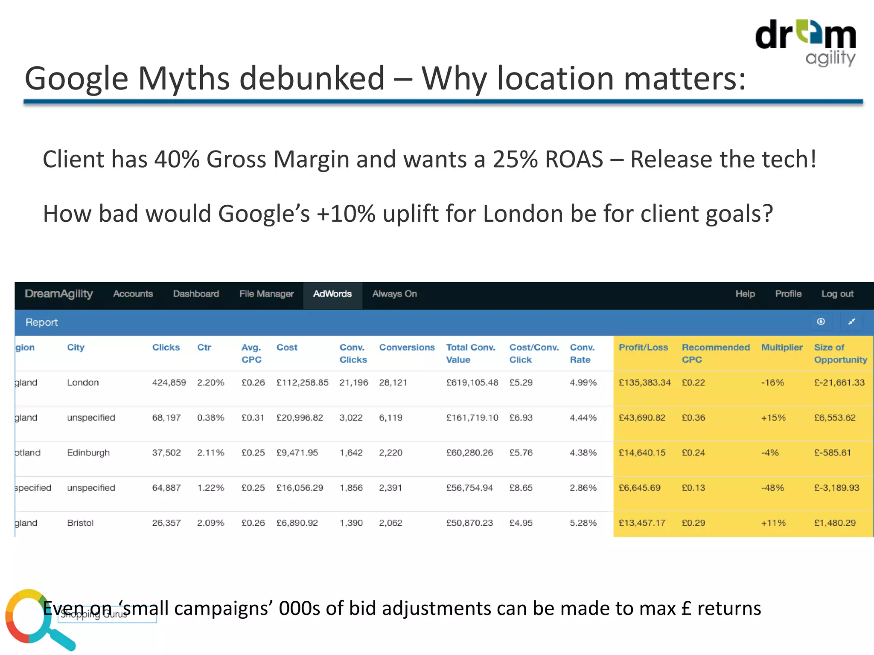Sort by Conv. Clicks column header
This screenshot has width=874, height=655.
click(353, 354)
